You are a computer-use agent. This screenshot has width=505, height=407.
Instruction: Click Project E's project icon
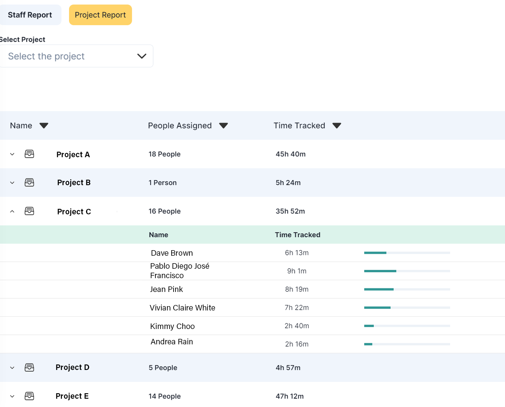pos(29,396)
